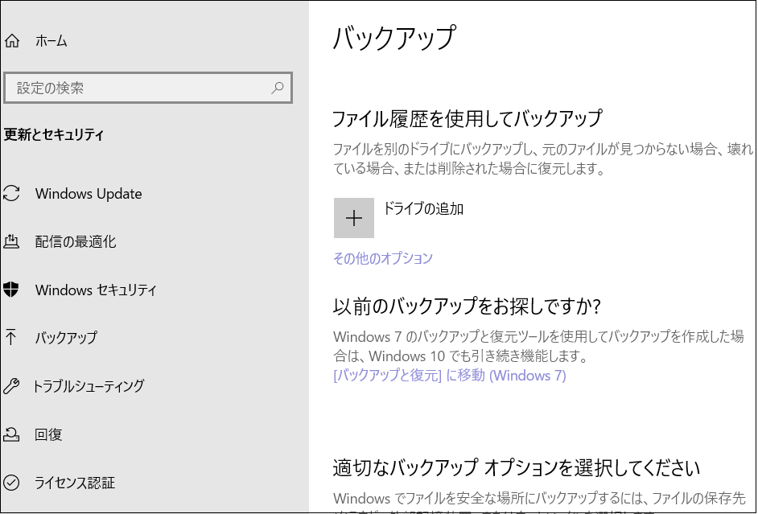
Task: Navigate to the ライセンス認証 text entry
Action: point(75,483)
